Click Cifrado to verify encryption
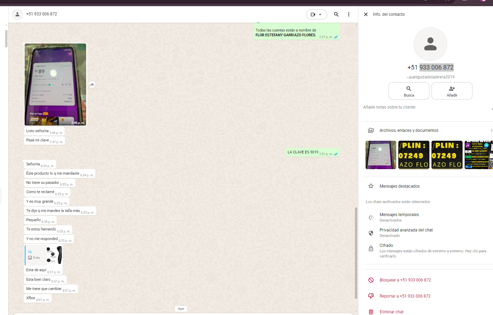 [386, 246]
